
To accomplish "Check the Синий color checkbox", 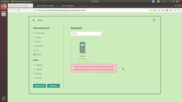I will pos(34,78).
